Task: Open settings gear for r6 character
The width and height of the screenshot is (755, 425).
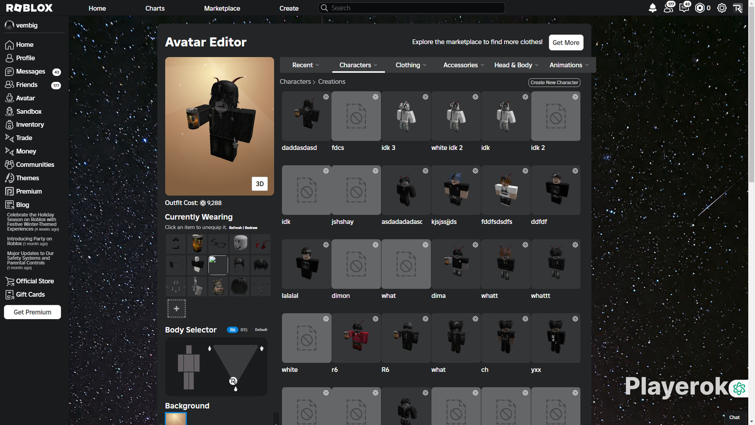Action: (x=375, y=319)
